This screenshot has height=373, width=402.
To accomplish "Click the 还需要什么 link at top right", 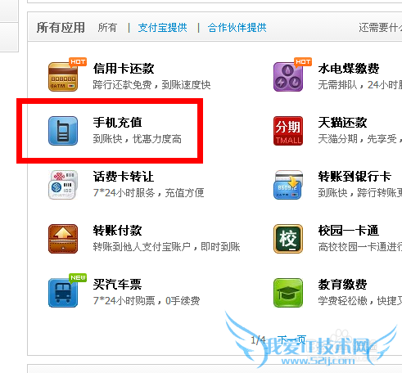I will [x=380, y=28].
